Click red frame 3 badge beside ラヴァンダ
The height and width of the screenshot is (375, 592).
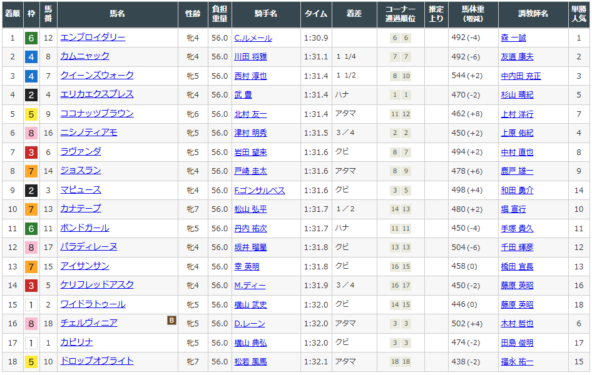31,152
